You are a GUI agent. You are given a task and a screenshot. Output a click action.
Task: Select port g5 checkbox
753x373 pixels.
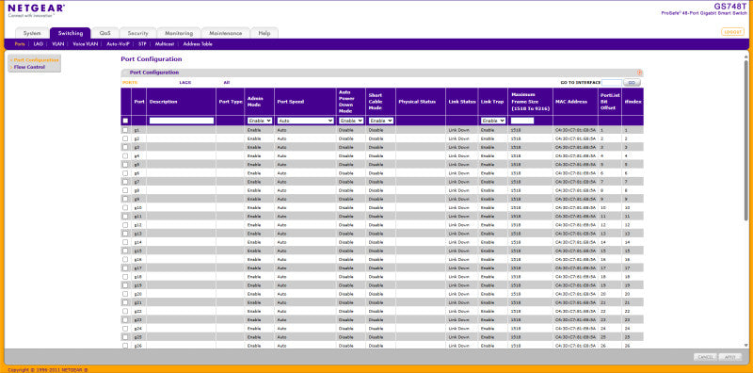coord(125,165)
